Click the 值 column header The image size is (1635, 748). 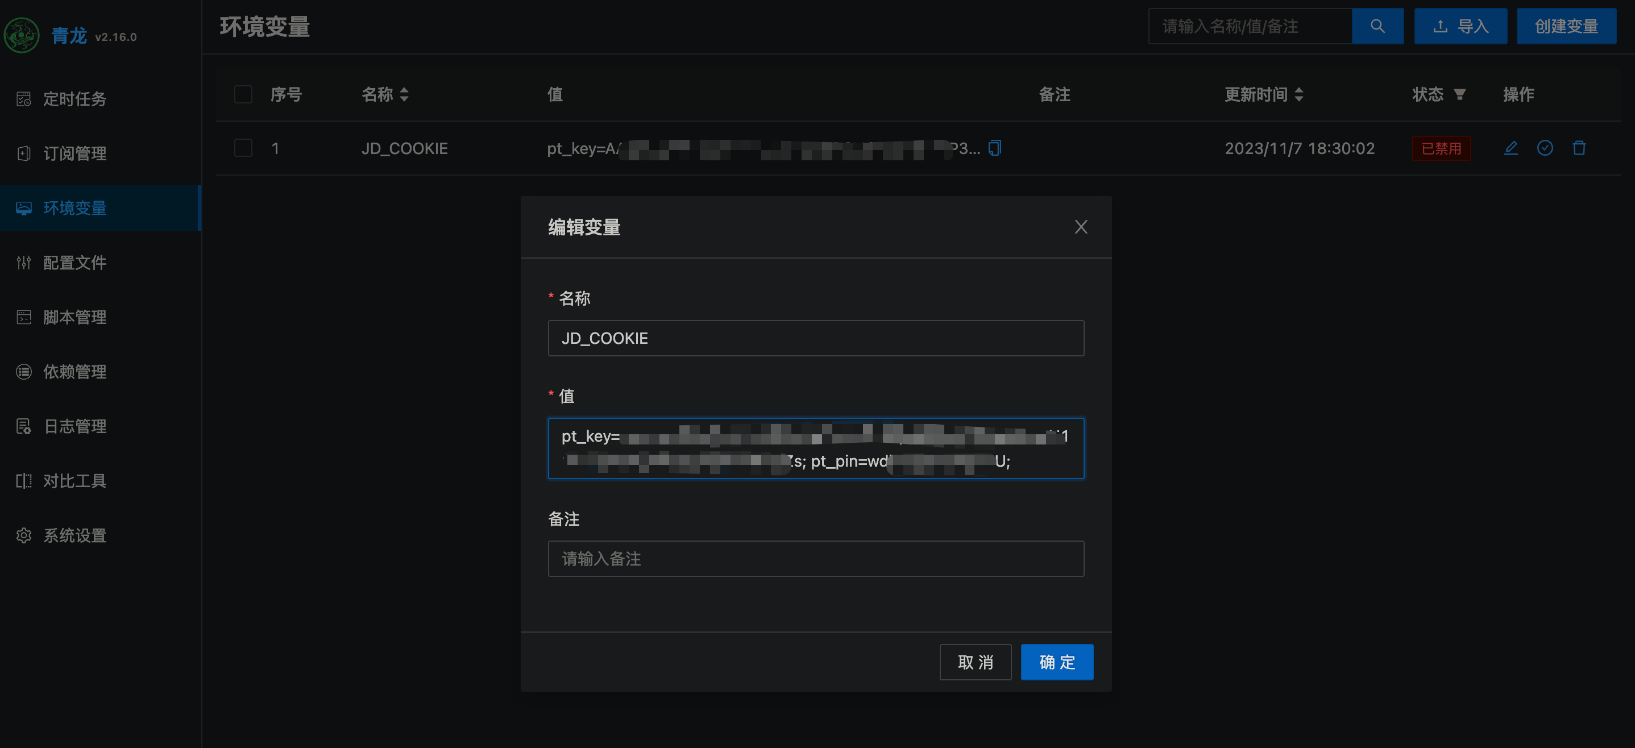[x=555, y=94]
